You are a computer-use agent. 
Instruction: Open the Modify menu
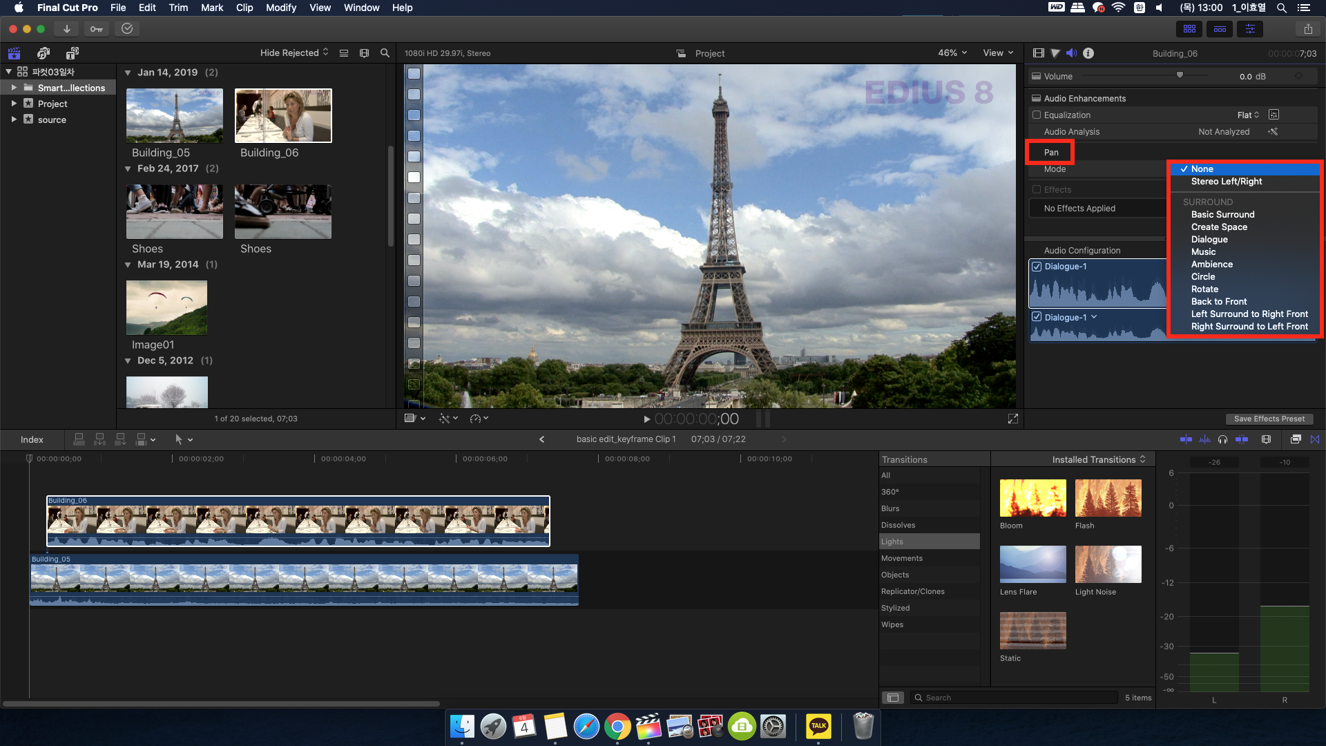click(x=280, y=8)
